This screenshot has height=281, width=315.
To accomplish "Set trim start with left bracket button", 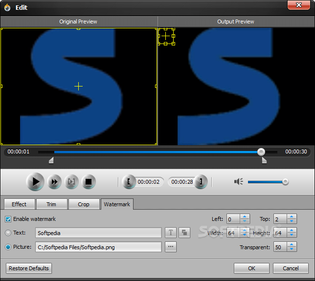I will [x=129, y=182].
